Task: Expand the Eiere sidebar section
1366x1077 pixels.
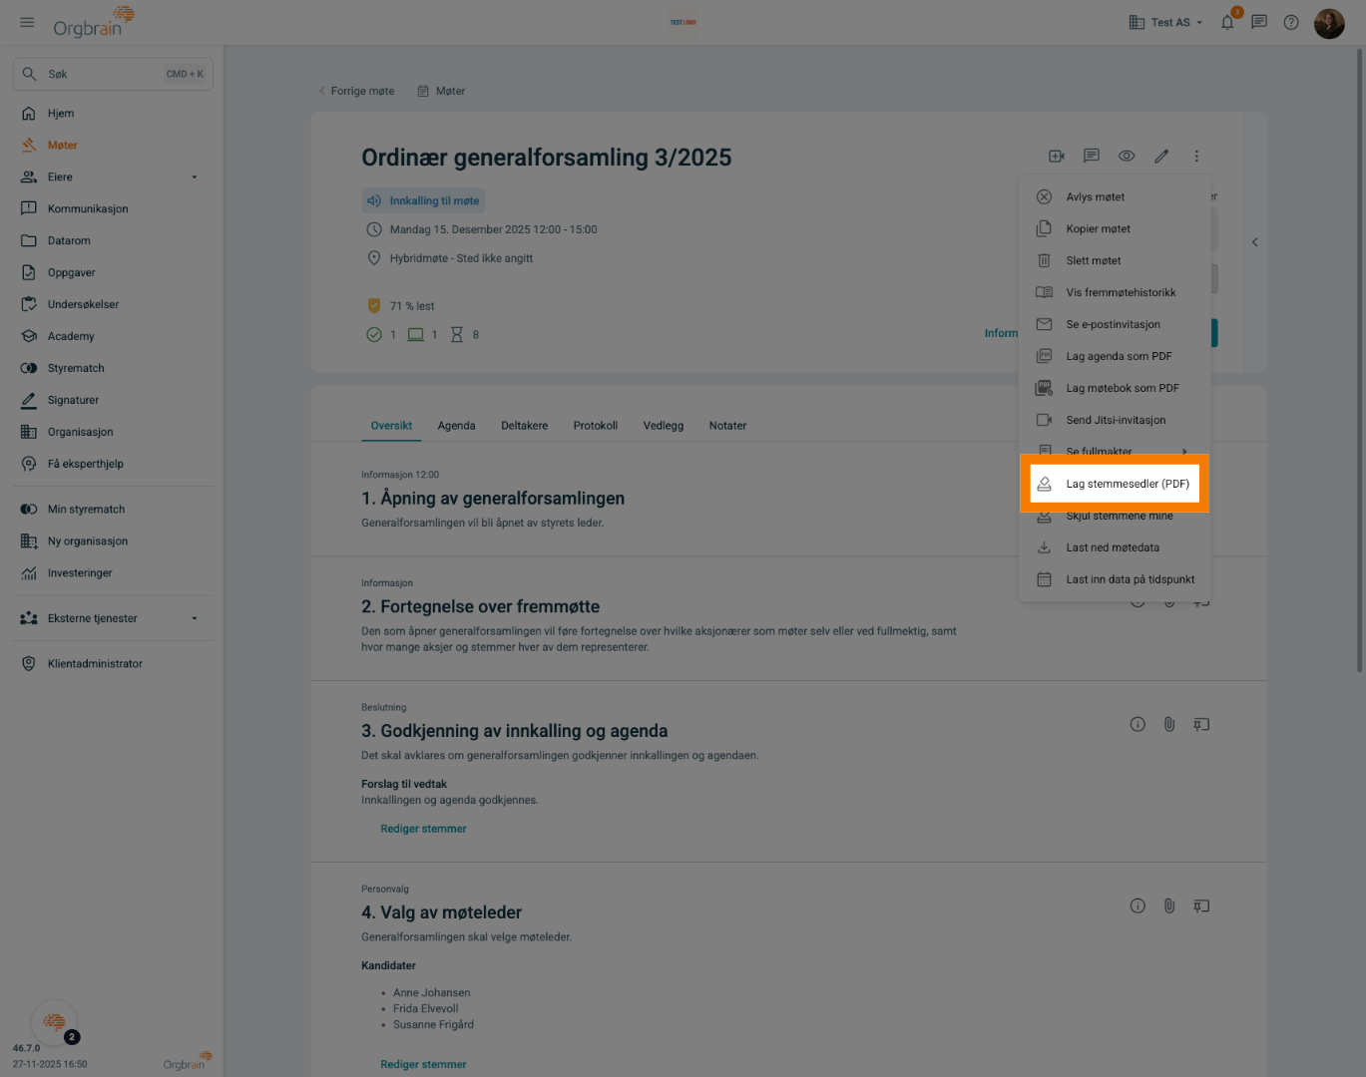Action: (x=195, y=178)
